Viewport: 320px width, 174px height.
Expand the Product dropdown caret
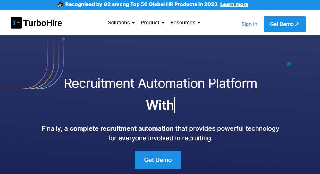(163, 23)
